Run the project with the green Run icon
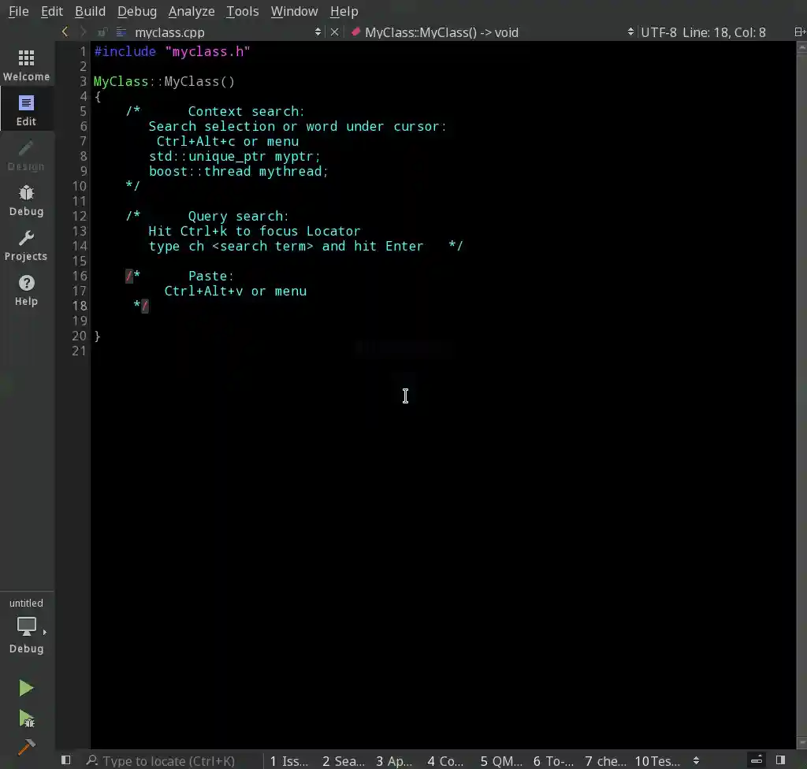 (x=26, y=687)
